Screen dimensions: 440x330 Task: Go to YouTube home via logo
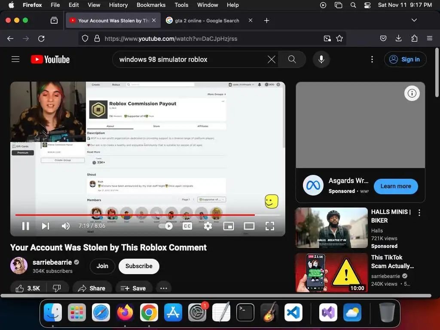[x=50, y=59]
